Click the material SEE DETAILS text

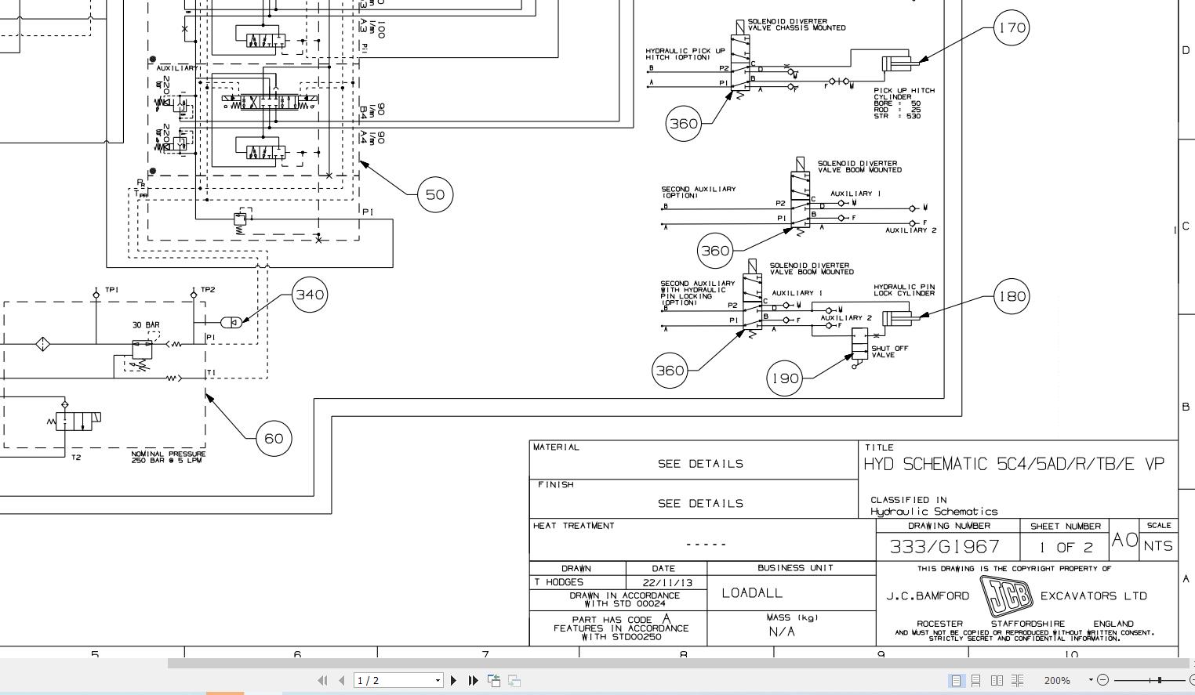click(x=700, y=464)
